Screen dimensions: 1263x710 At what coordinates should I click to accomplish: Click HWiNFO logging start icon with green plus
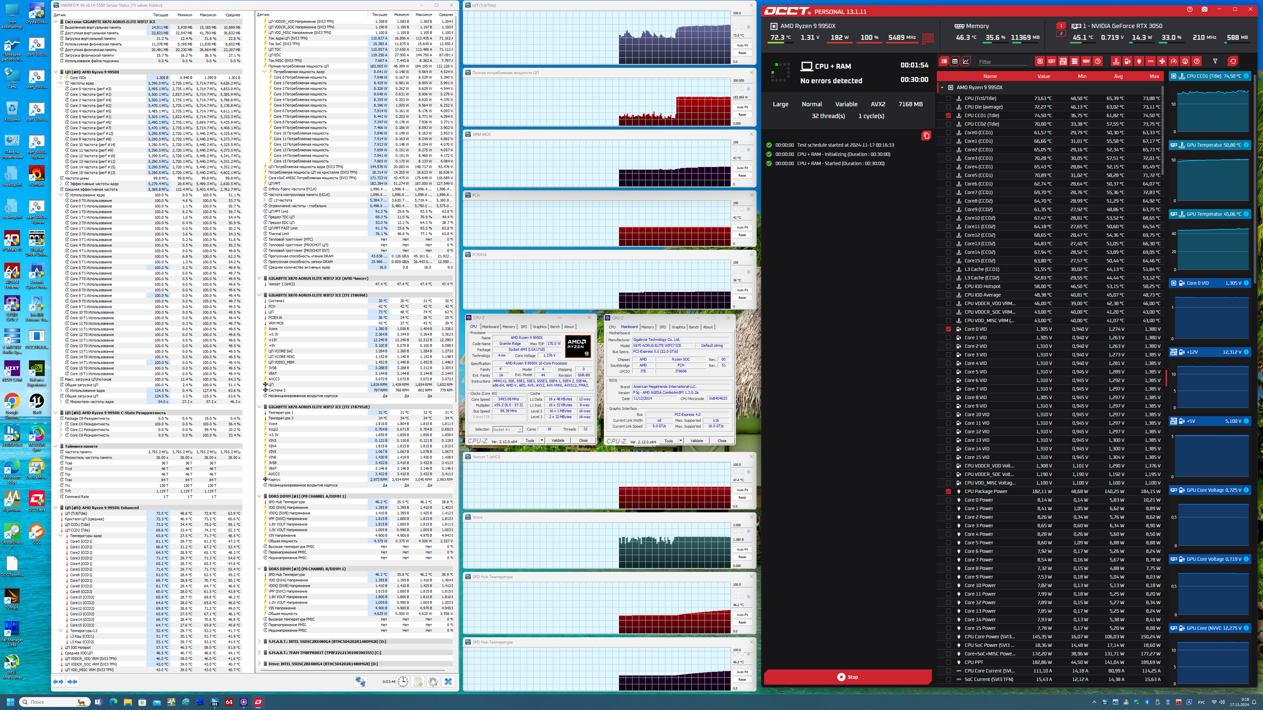tap(418, 681)
